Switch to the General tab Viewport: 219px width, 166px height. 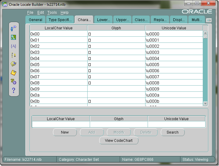pyautogui.click(x=36, y=20)
